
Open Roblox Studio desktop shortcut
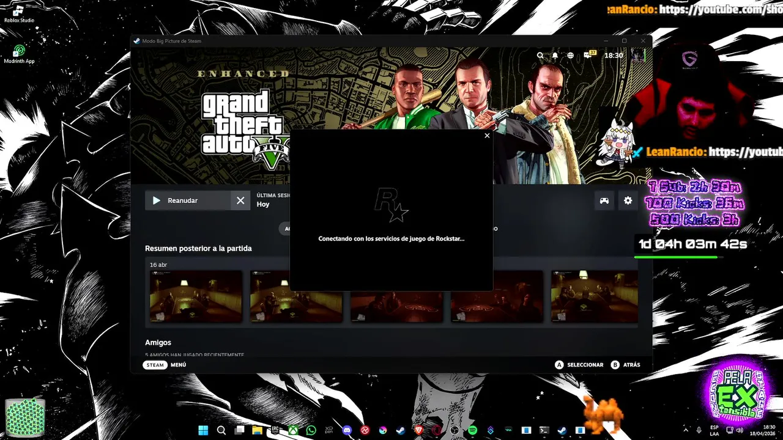(19, 14)
